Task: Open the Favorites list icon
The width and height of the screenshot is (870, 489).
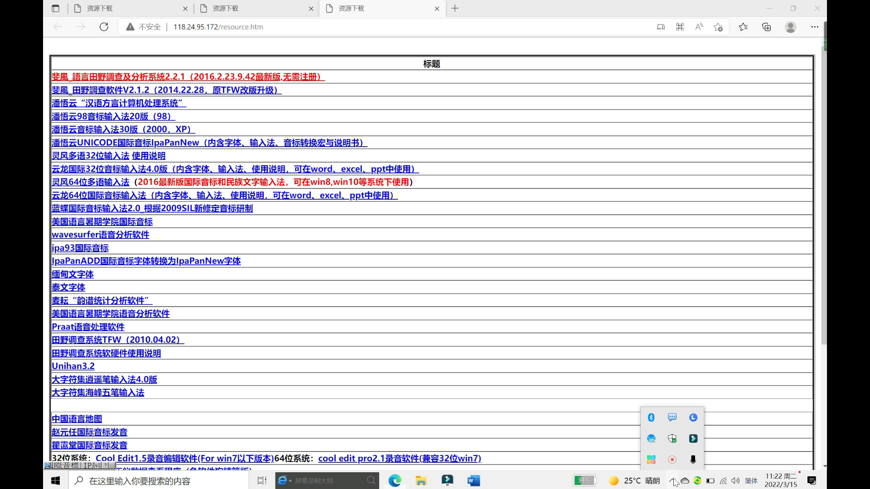Action: [x=743, y=27]
